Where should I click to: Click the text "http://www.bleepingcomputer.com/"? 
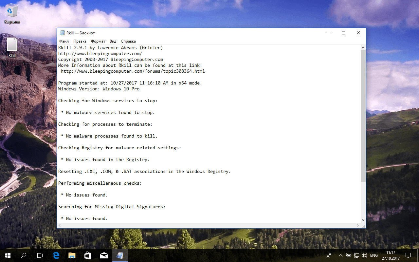[x=100, y=53]
